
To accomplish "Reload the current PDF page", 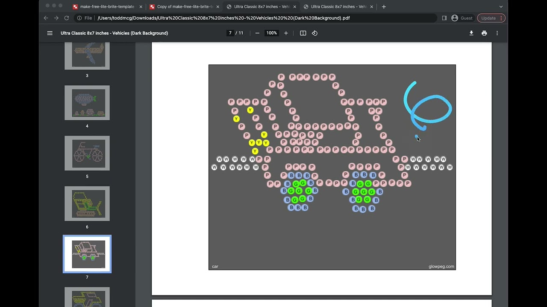I will tap(66, 18).
